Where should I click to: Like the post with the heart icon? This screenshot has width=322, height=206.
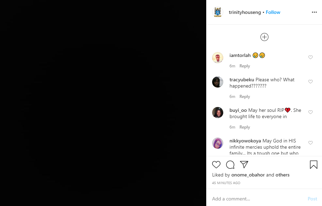point(216,165)
